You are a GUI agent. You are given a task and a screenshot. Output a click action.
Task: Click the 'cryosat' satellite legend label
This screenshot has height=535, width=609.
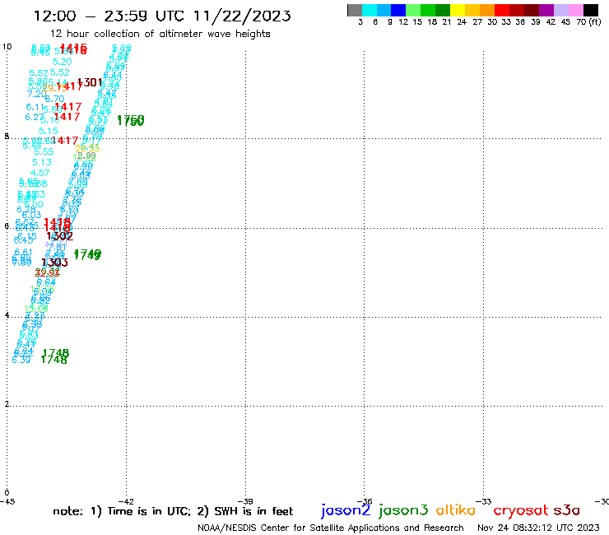[x=521, y=510]
